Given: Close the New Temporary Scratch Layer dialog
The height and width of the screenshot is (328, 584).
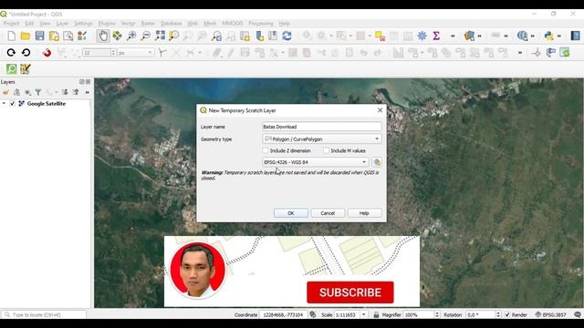Looking at the screenshot, I should tap(380, 110).
